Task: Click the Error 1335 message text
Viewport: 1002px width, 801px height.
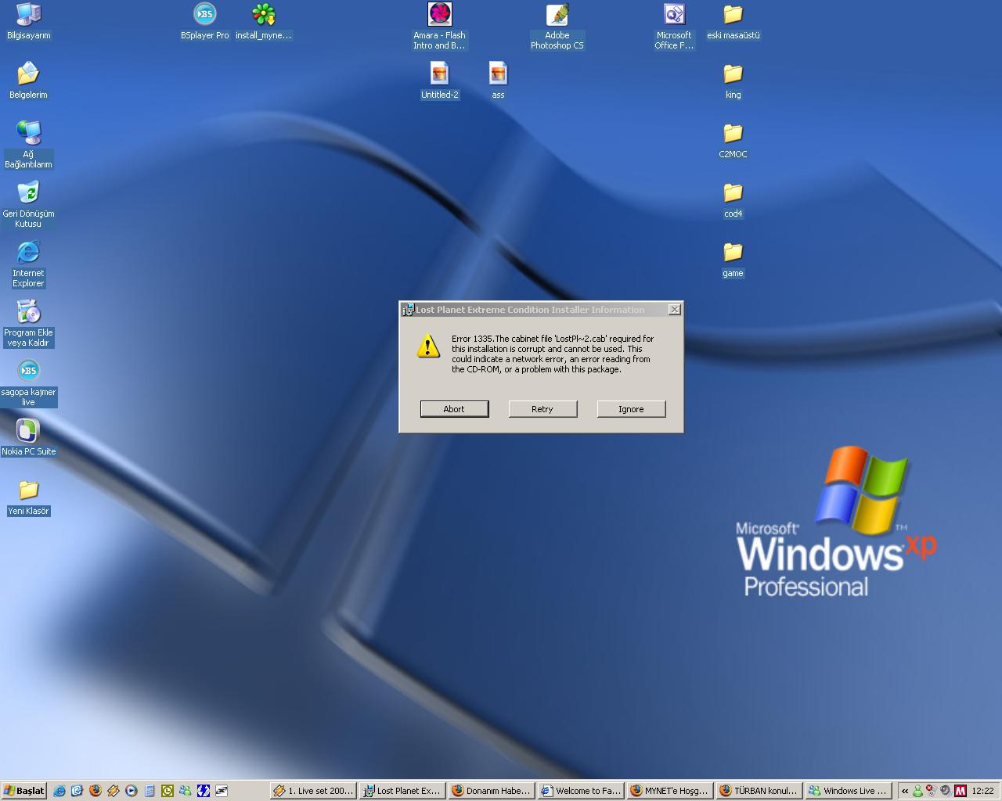Action: tap(553, 354)
